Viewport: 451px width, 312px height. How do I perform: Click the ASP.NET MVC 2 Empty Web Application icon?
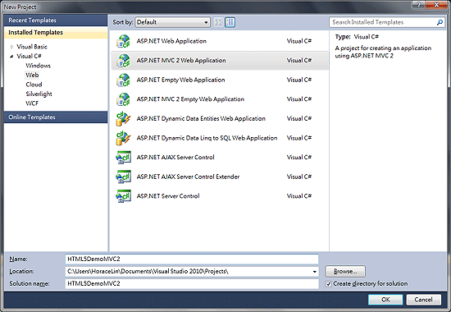click(x=123, y=99)
